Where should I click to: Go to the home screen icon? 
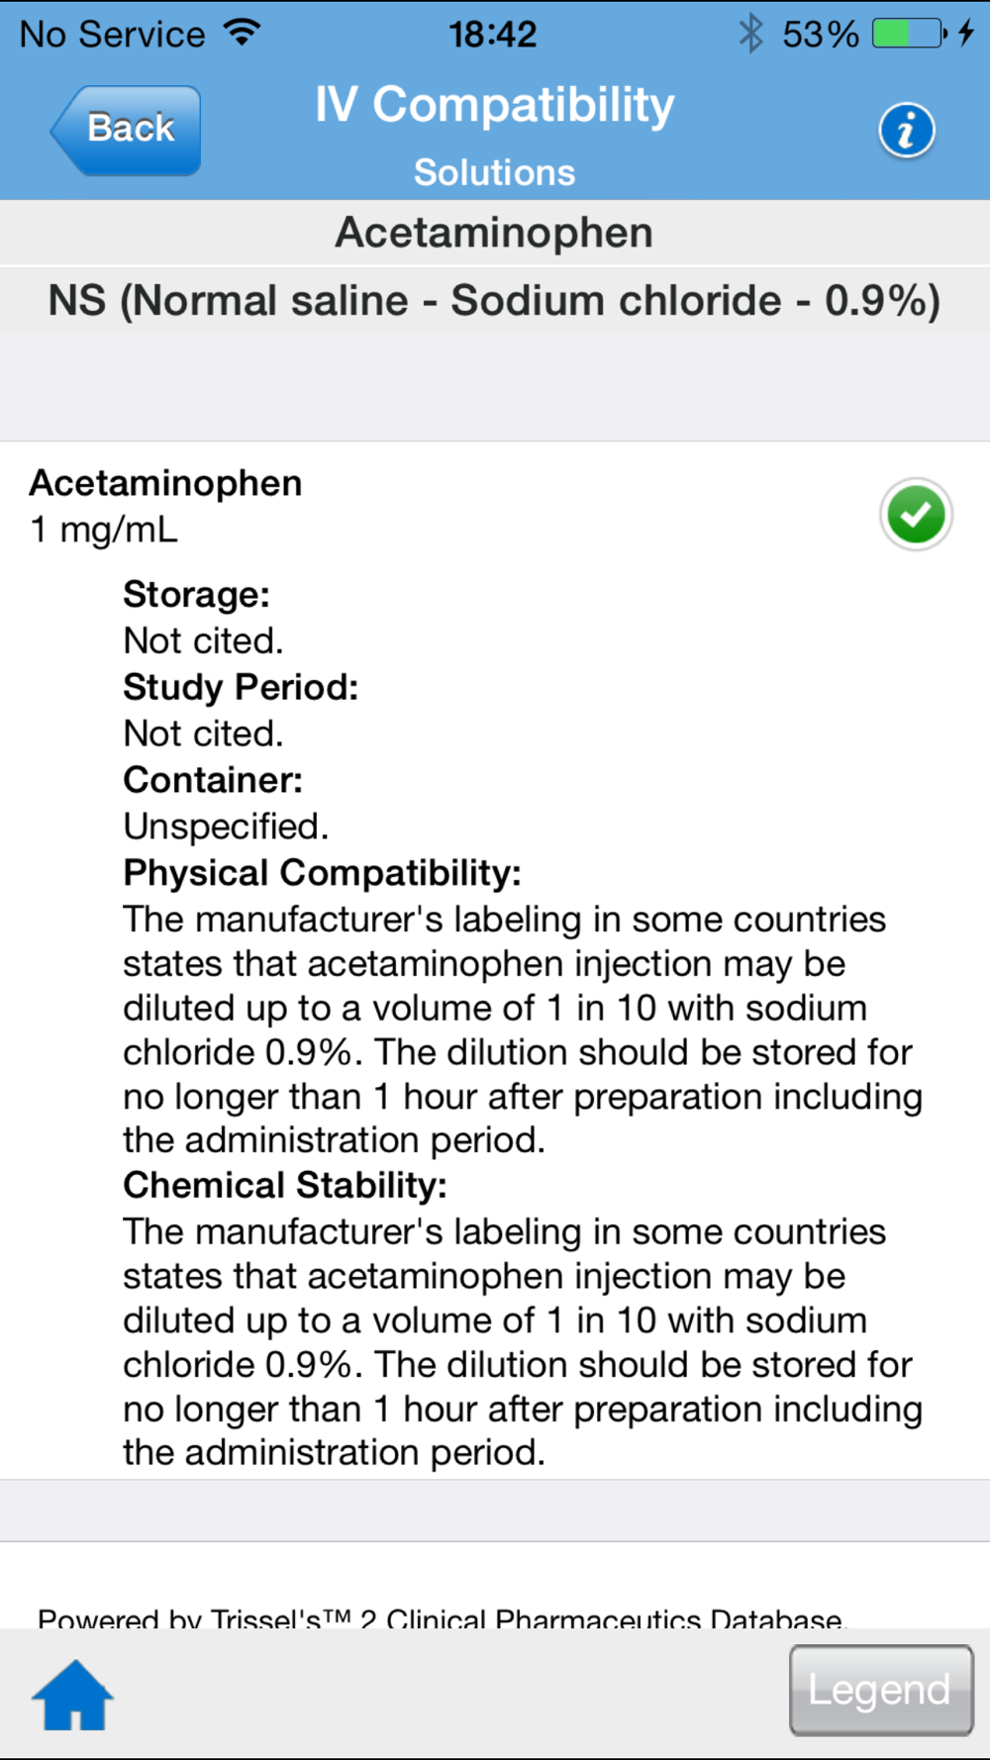[x=73, y=1696]
